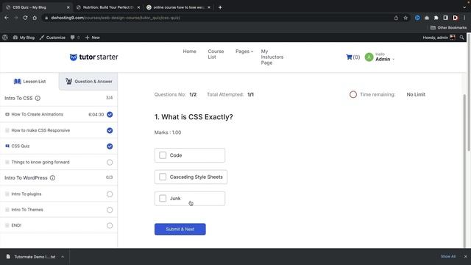
Task: Open new browser tab with plus
Action: (220, 7)
